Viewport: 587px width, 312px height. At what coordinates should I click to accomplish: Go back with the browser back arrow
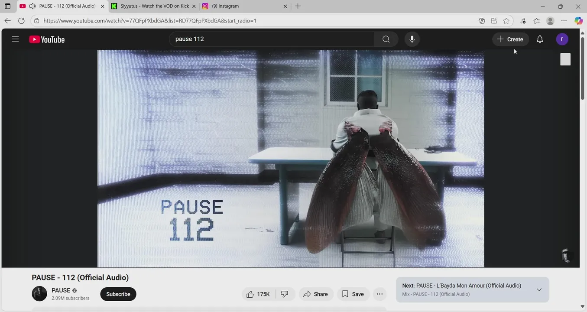pyautogui.click(x=7, y=20)
